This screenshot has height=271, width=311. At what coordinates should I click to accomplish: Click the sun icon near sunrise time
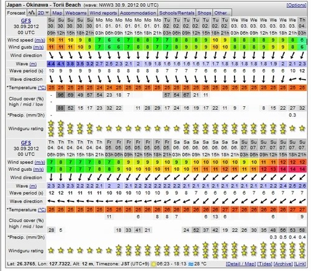pyautogui.click(x=154, y=264)
